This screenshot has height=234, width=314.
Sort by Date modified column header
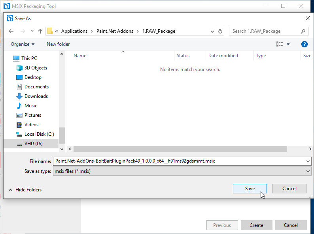point(223,56)
